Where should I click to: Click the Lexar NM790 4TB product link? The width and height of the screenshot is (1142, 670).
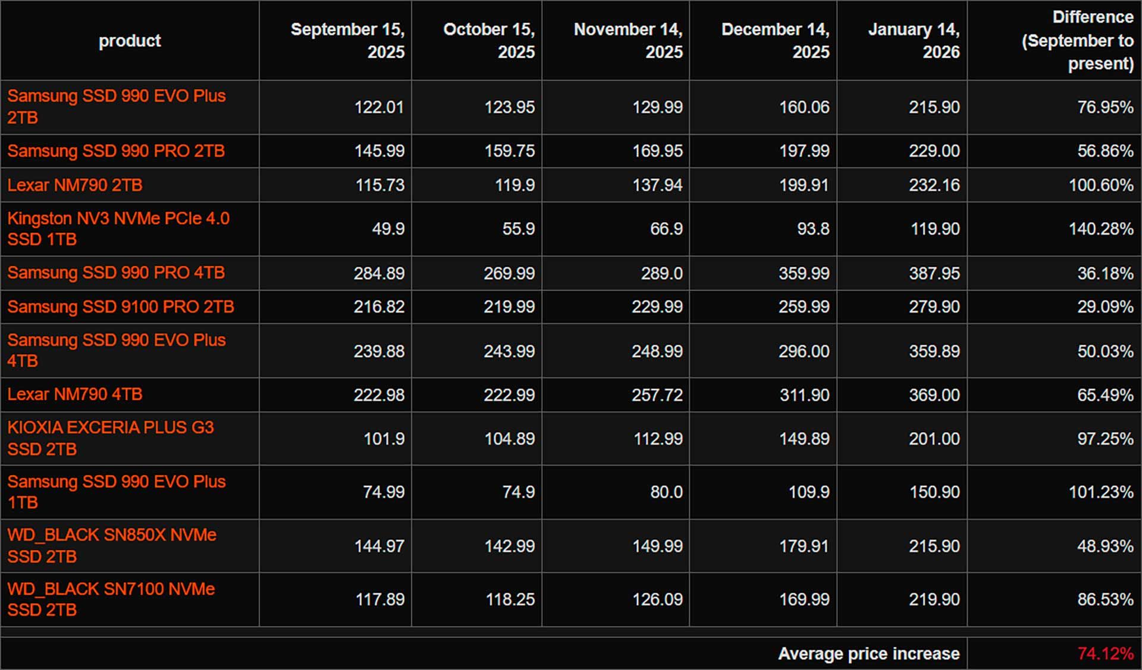pyautogui.click(x=75, y=394)
